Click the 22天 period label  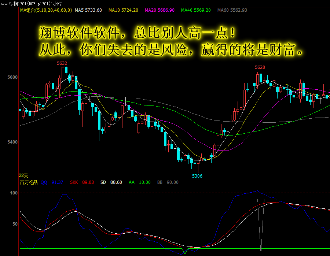point(23,175)
